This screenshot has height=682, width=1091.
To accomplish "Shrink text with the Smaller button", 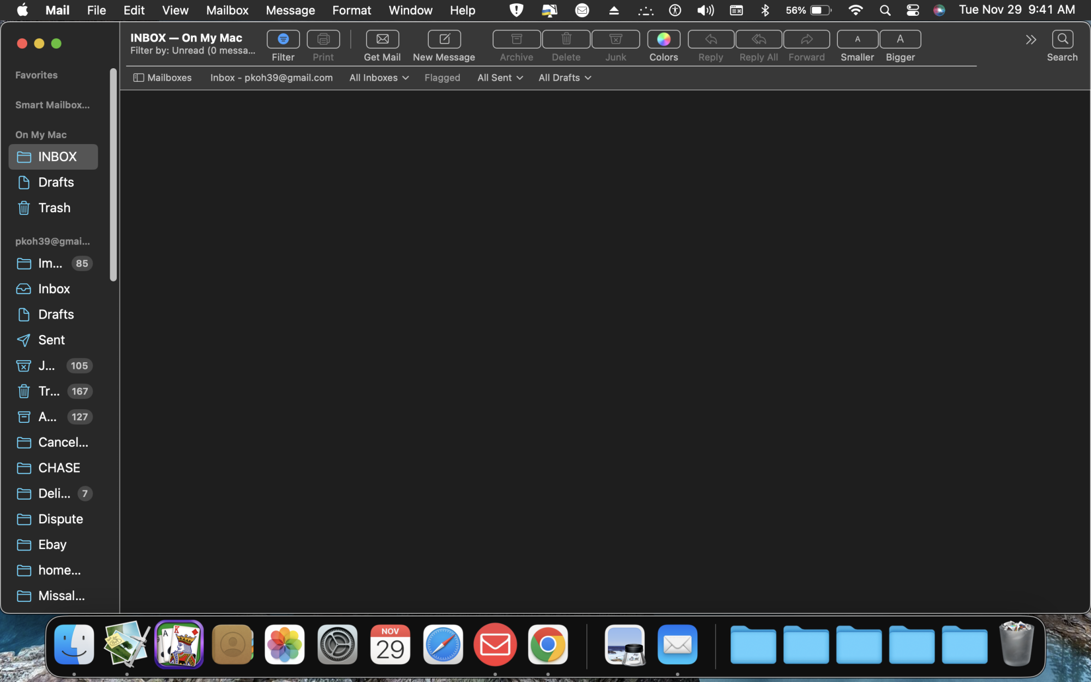I will [857, 39].
